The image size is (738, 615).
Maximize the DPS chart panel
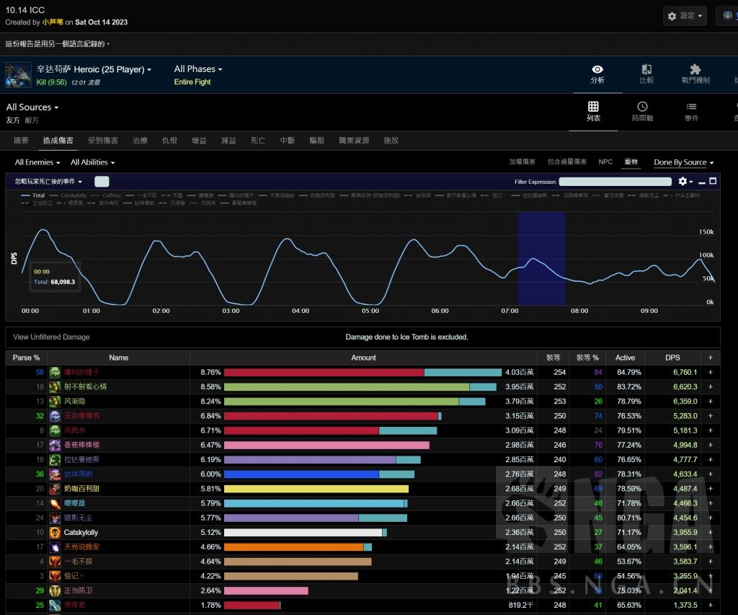[x=713, y=182]
